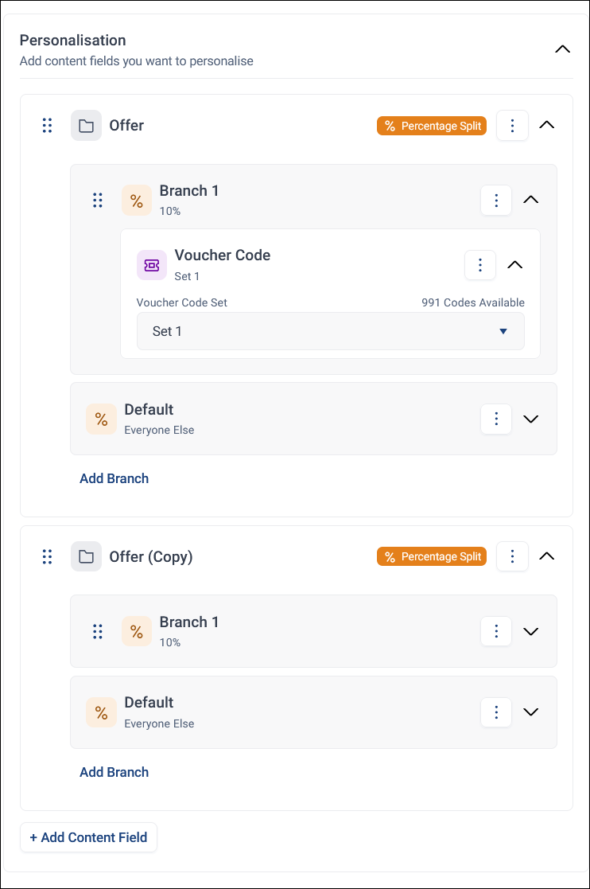Image resolution: width=590 pixels, height=889 pixels.
Task: Click the Percentage Split badge on Offer
Action: [x=432, y=126]
